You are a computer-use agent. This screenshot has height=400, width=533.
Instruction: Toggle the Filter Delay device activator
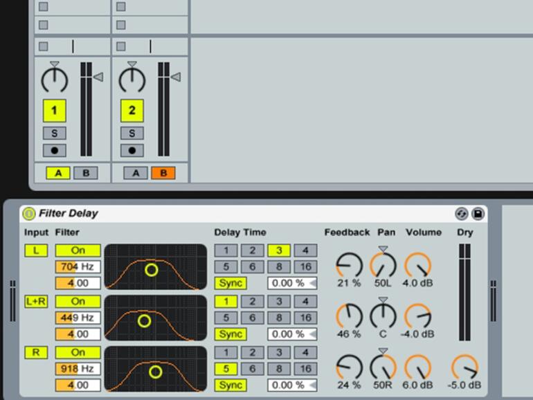tap(29, 213)
